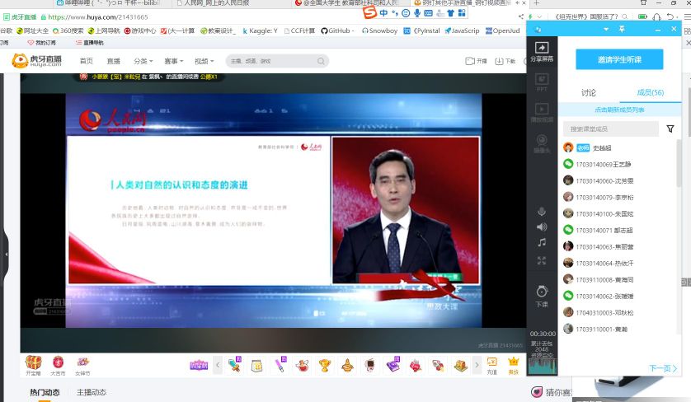This screenshot has width=691, height=402.
Task: Click the 搜索课堂成员 search field
Action: tap(610, 129)
